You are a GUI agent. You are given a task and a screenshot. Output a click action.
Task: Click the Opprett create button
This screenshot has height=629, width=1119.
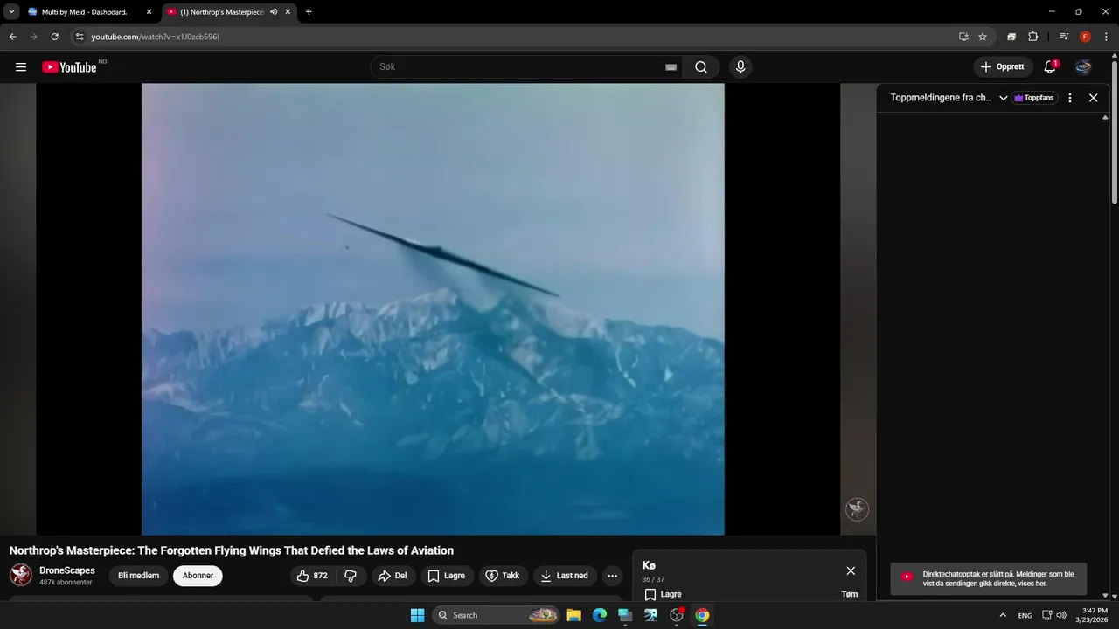tap(1003, 67)
